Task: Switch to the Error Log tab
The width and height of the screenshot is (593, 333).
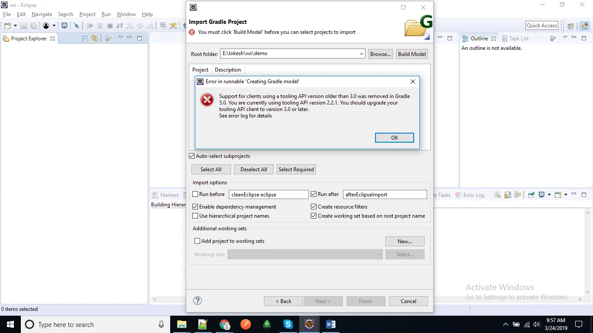Action: click(x=470, y=195)
